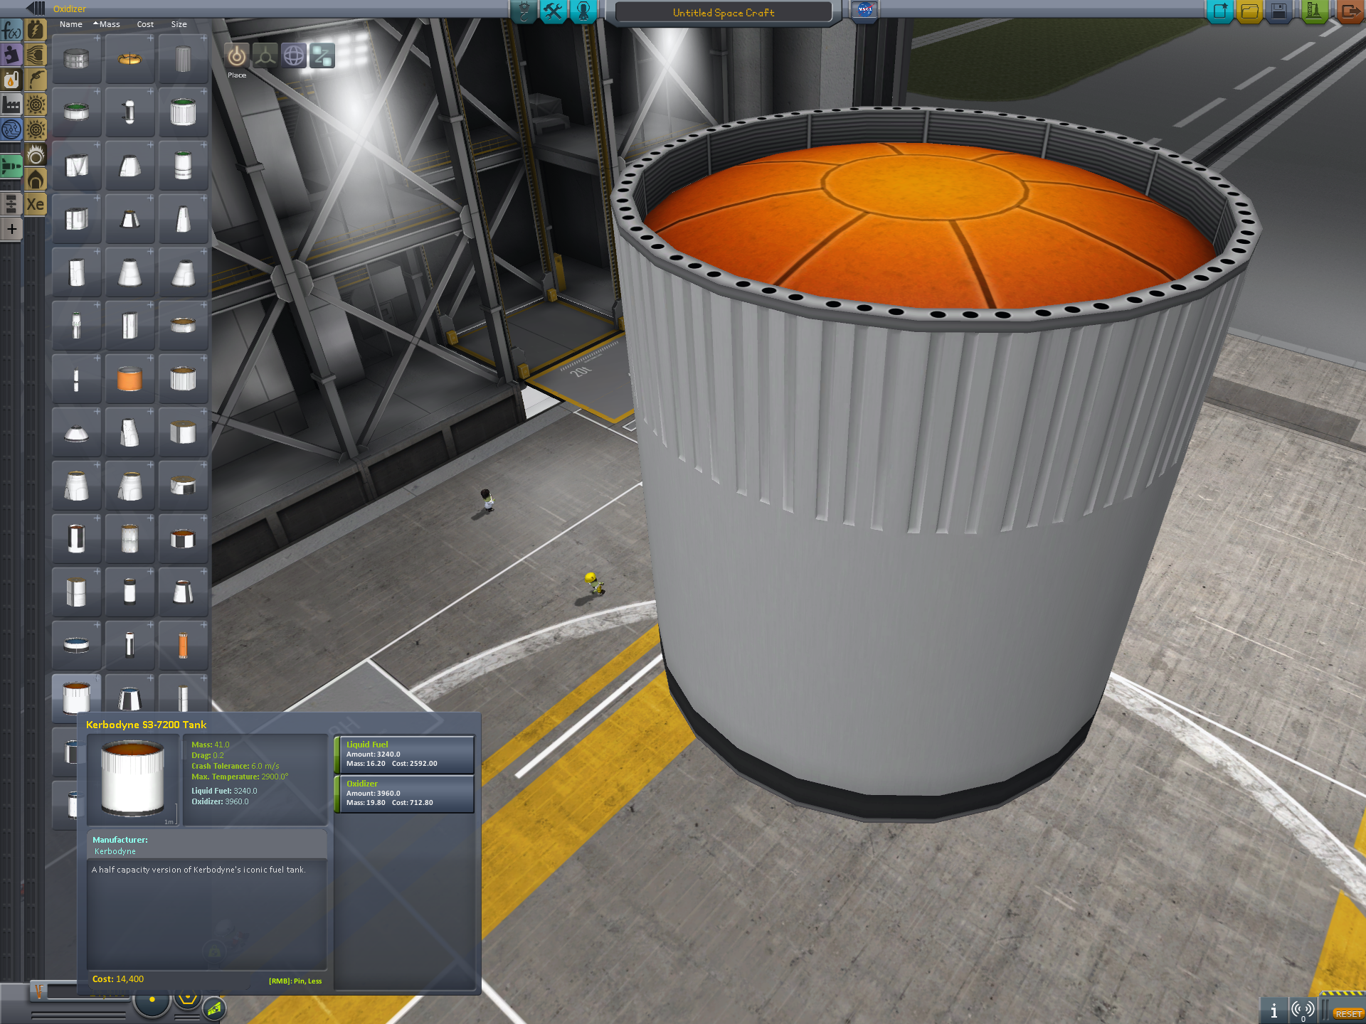This screenshot has height=1024, width=1366.
Task: Click the Cost: 14,400 text
Action: 118,979
